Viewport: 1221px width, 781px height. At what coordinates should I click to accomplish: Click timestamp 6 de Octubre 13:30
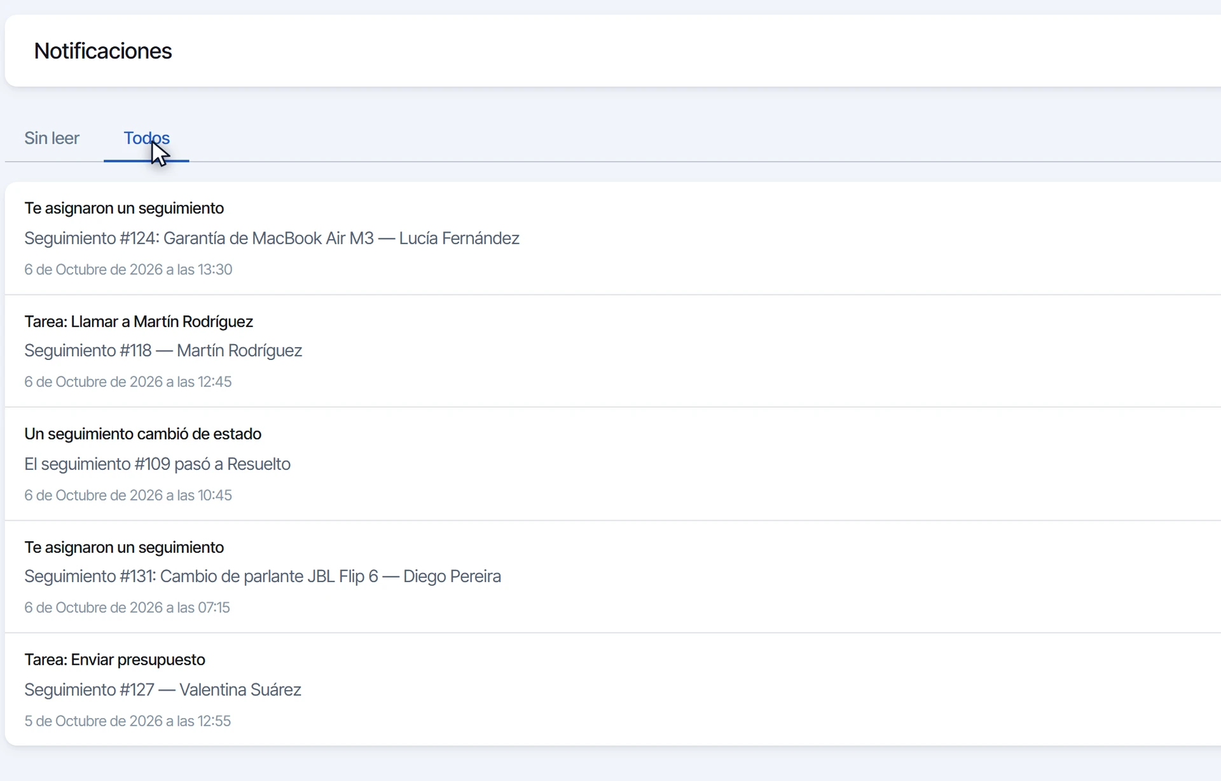[128, 270]
